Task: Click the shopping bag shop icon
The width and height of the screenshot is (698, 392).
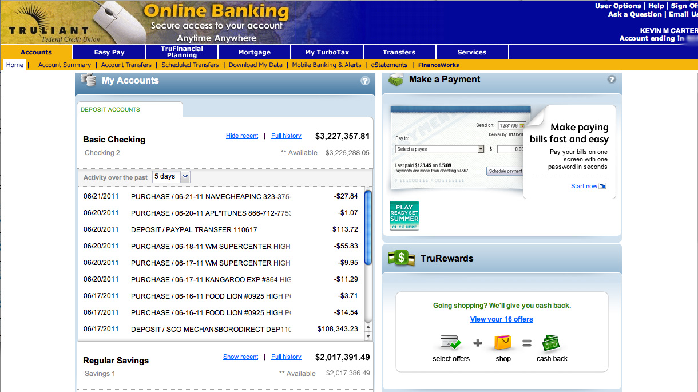Action: (503, 343)
